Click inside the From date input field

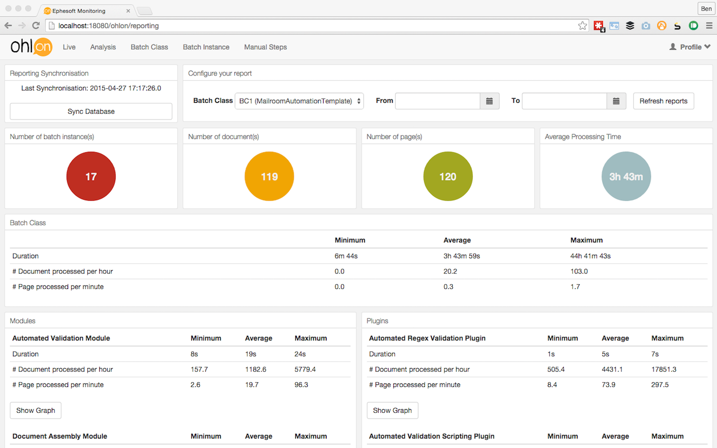coord(437,101)
